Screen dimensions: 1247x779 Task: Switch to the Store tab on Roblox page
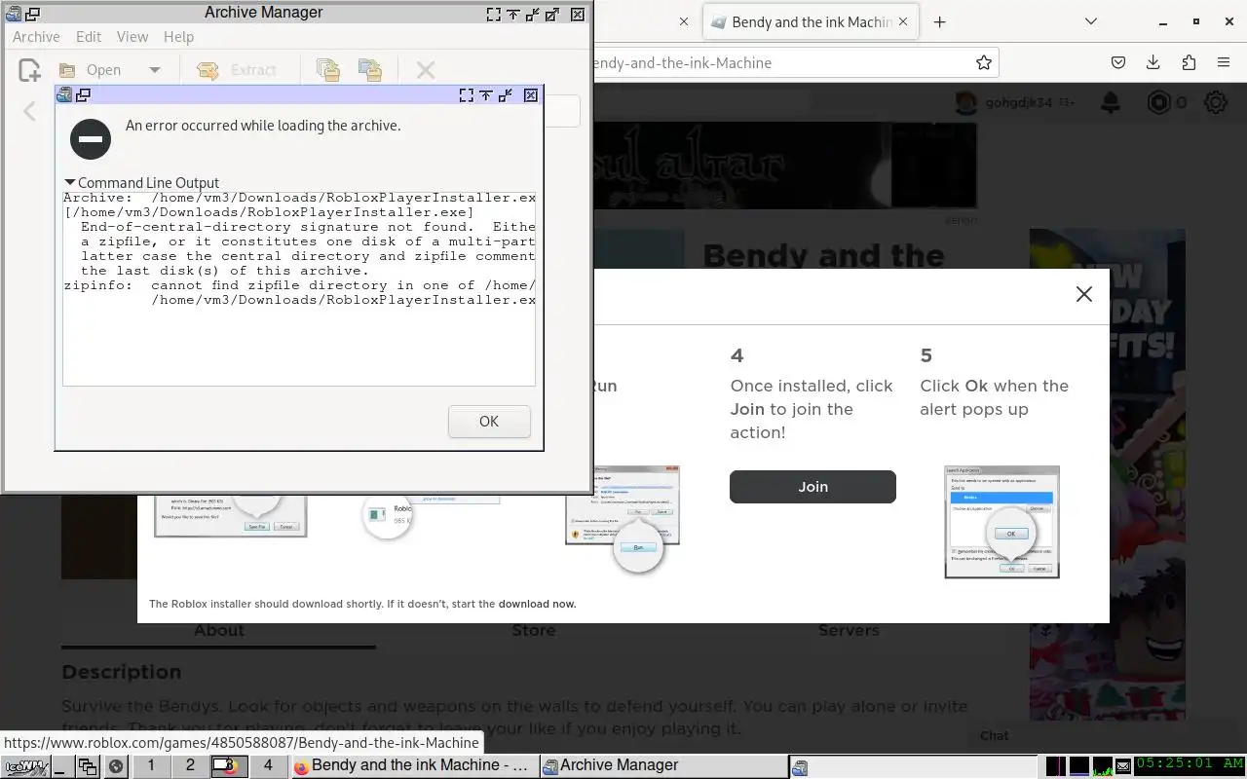[533, 630]
